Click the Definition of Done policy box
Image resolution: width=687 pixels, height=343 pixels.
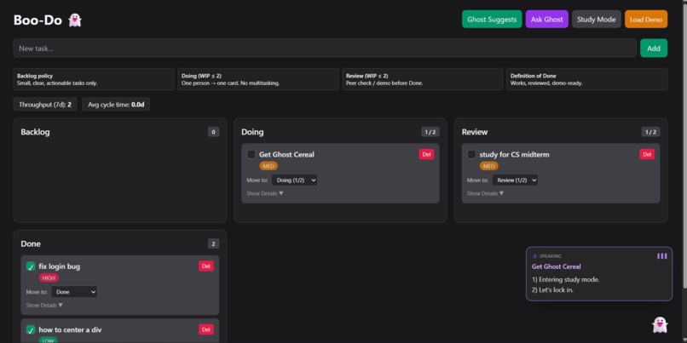pos(587,79)
